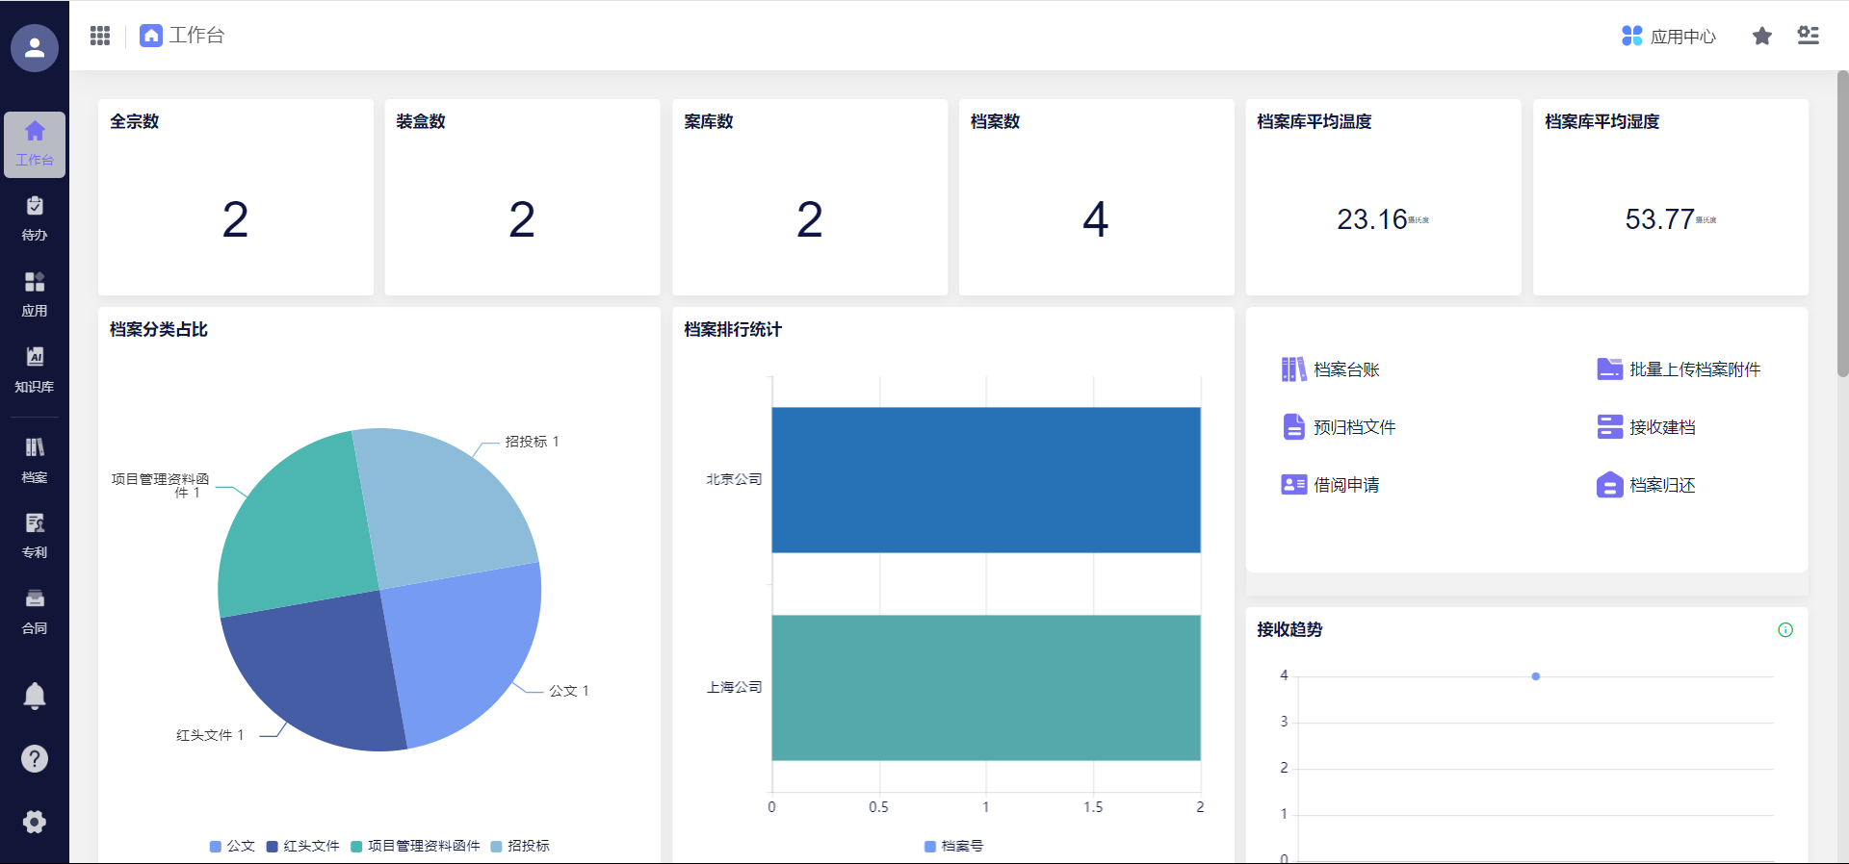Click the 北京公司 blue bar
The height and width of the screenshot is (864, 1849).
(x=985, y=480)
